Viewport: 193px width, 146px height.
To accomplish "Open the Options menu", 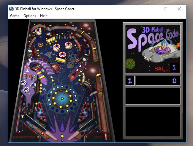I will pyautogui.click(x=30, y=16).
